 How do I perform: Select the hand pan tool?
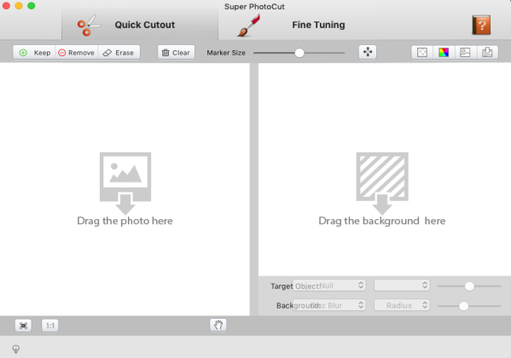tap(218, 325)
